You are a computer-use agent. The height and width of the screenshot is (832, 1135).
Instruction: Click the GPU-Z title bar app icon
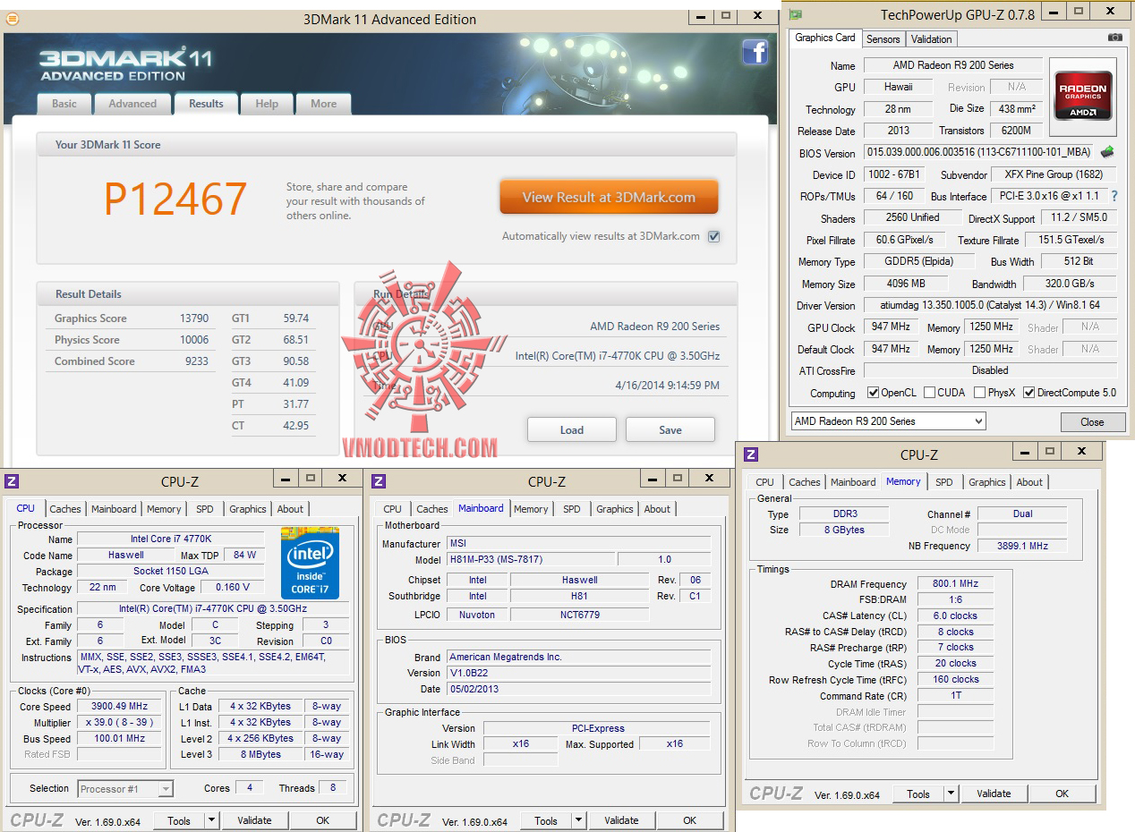pos(795,13)
